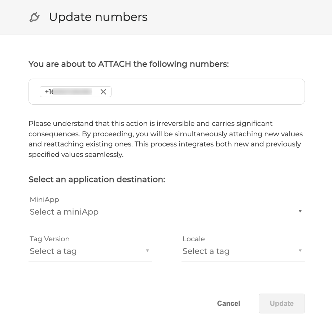The image size is (332, 321).
Task: Click the chevron next to Select a miniApp
Action: point(300,211)
